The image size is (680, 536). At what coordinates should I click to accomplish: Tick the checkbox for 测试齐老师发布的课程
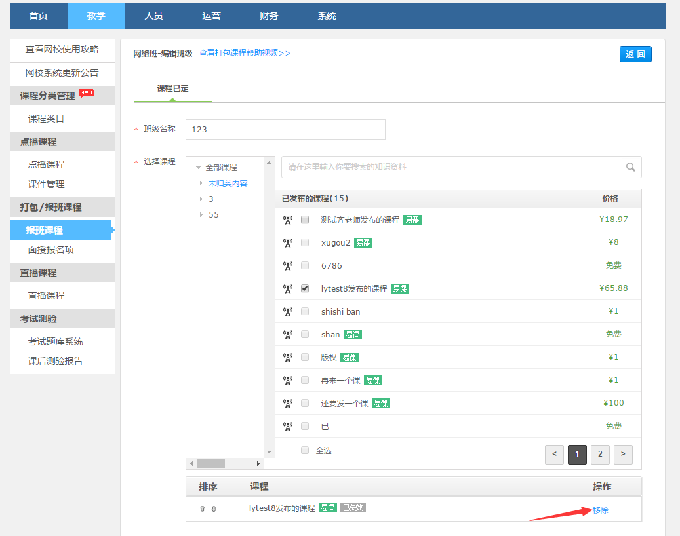(x=305, y=220)
